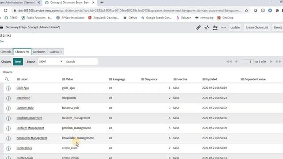Screen dimensions: 283x159
Task: Open the OneCrop bookmark
Action: tap(225, 18)
